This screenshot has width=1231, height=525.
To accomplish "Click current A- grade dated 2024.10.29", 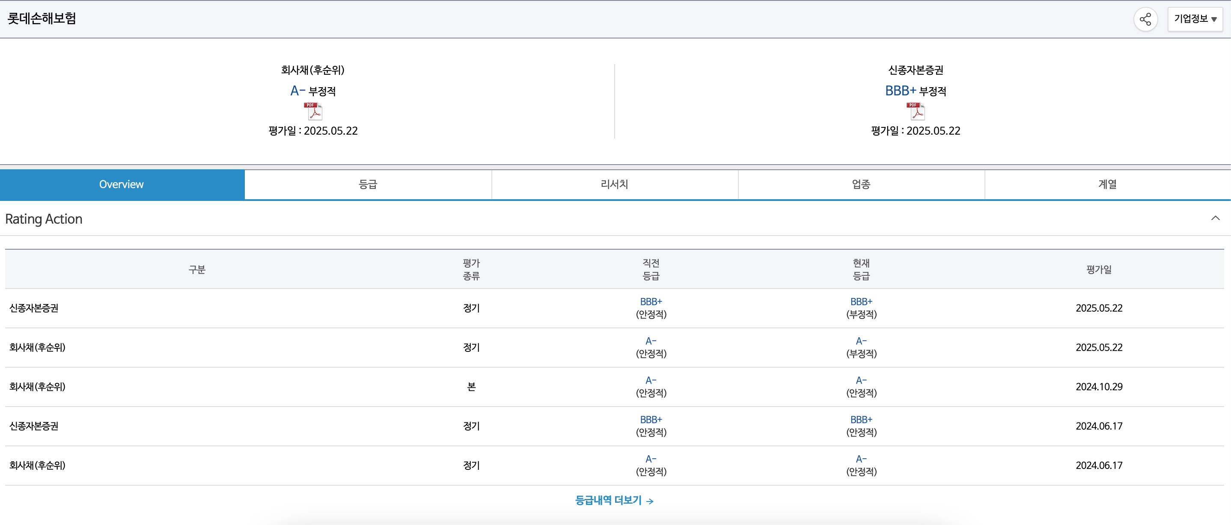I will (x=861, y=380).
